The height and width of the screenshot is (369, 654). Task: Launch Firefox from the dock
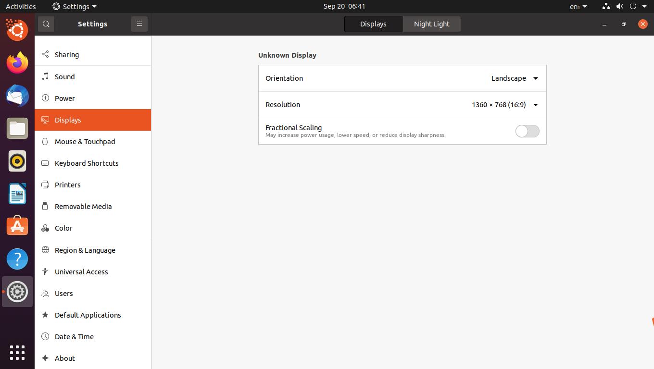coord(17,63)
